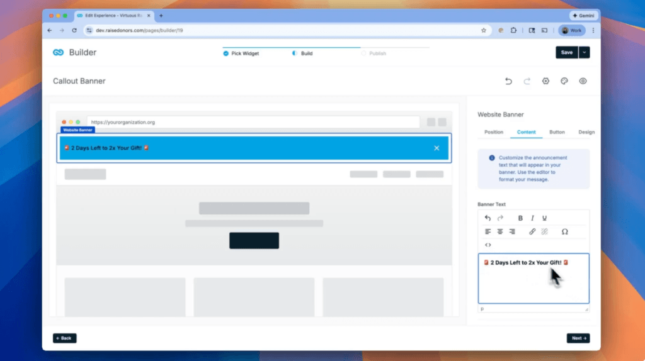Undo in the Banner Text editor
645x361 pixels.
pyautogui.click(x=488, y=218)
